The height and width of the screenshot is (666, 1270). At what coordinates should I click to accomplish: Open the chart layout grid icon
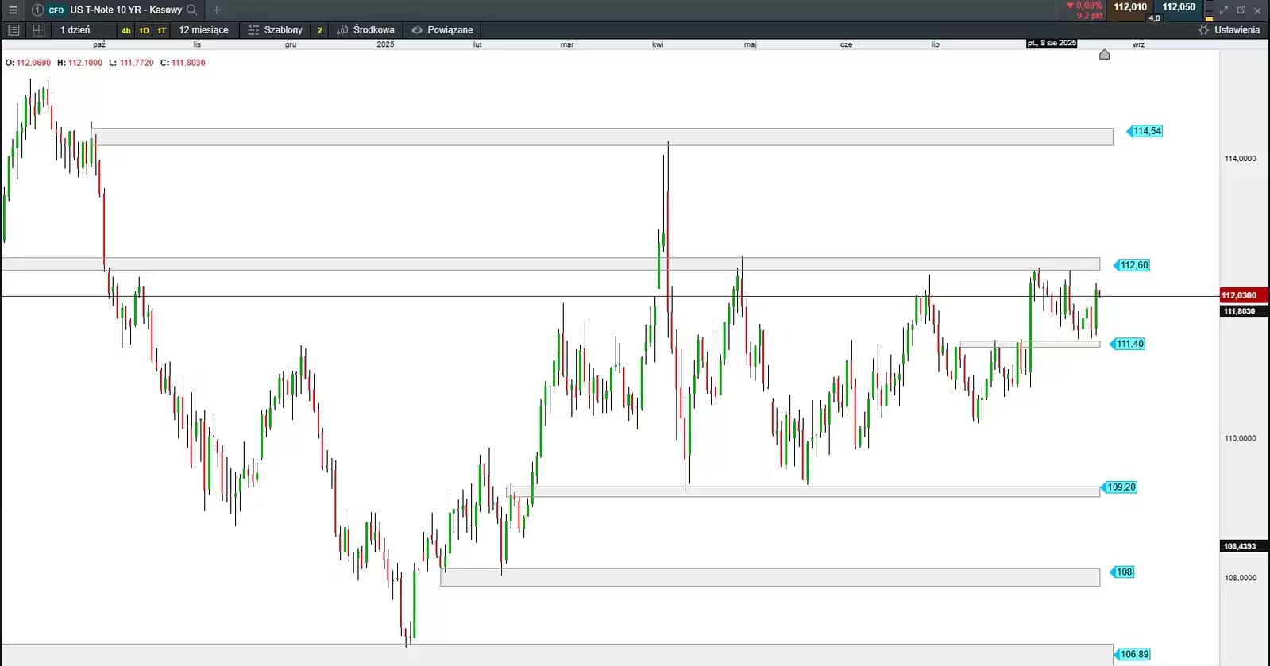pyautogui.click(x=38, y=30)
